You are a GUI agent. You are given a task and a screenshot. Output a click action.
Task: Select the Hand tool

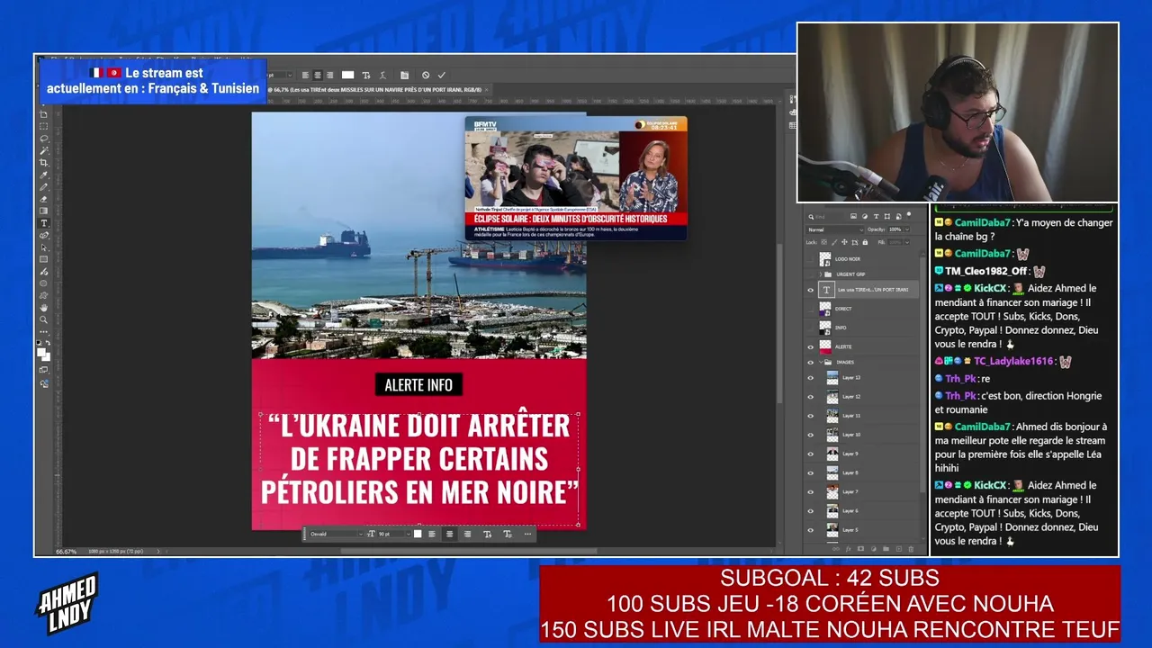(43, 308)
